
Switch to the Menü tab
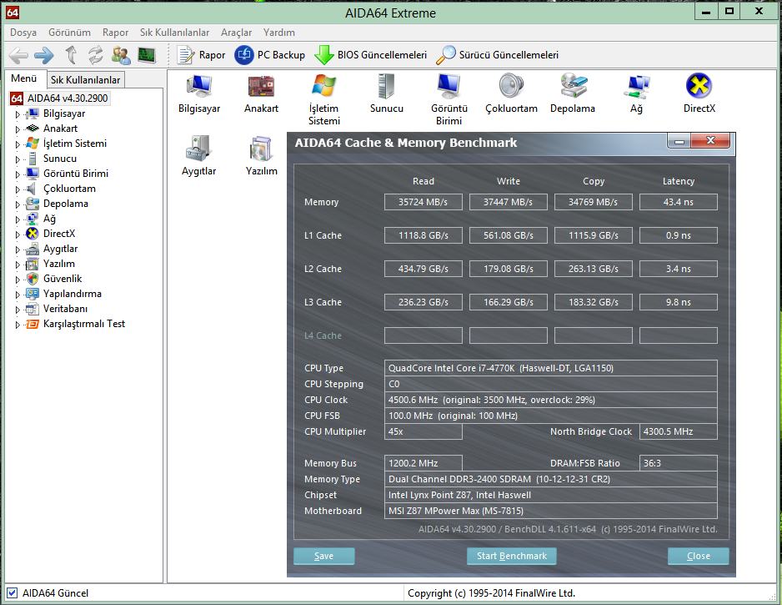pos(24,78)
